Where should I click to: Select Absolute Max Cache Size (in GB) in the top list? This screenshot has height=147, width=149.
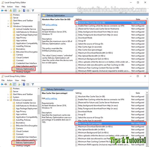coord(111,23)
